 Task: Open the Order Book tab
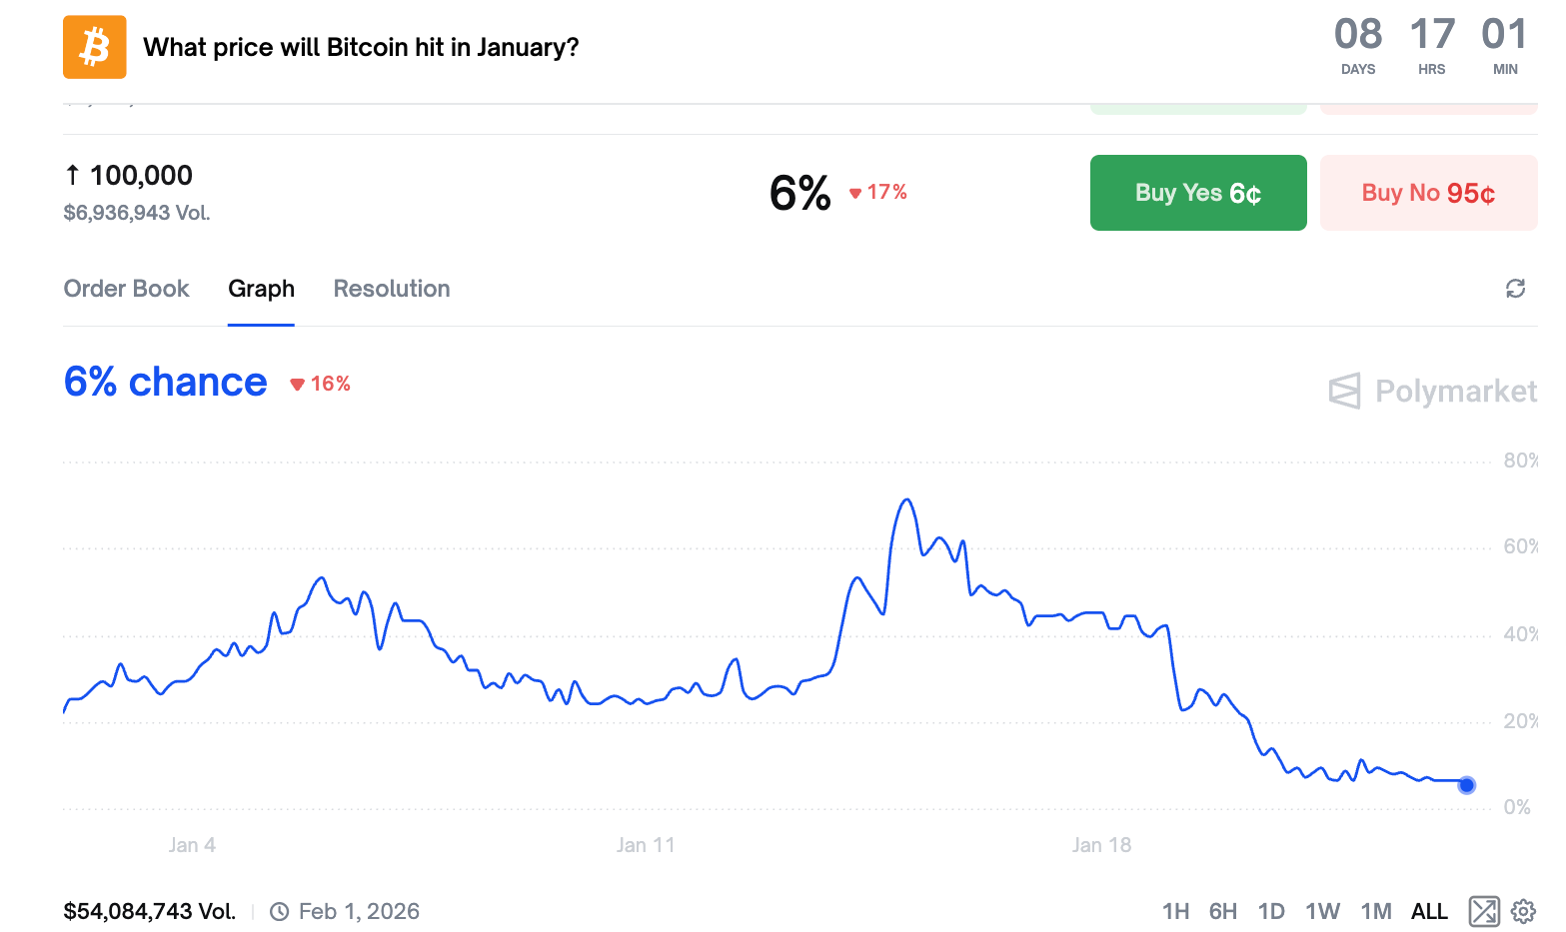[x=127, y=289]
